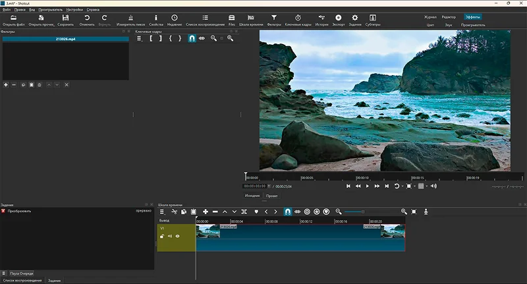
Task: Open Свойства properties panel
Action: pyautogui.click(x=156, y=20)
